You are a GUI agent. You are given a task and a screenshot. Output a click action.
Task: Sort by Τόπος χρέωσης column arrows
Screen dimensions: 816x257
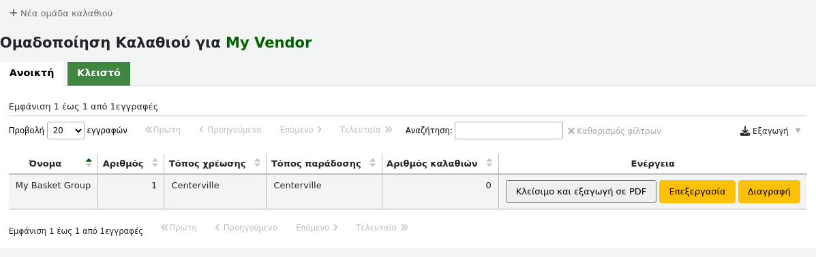click(x=258, y=163)
